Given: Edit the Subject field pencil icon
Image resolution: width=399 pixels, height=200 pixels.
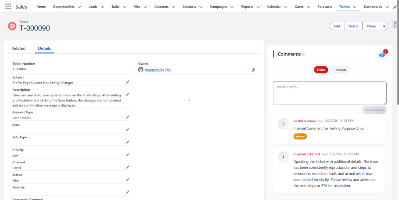Looking at the screenshot, I should (128, 82).
